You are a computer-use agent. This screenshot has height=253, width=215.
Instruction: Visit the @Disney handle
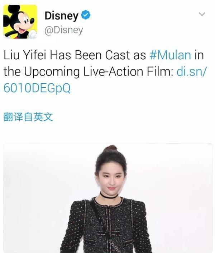tap(63, 30)
